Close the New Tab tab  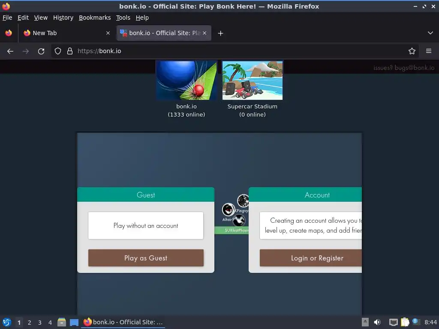tap(108, 33)
